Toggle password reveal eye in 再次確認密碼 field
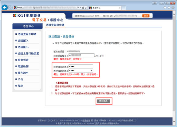The height and width of the screenshot is (127, 177). [x=92, y=71]
